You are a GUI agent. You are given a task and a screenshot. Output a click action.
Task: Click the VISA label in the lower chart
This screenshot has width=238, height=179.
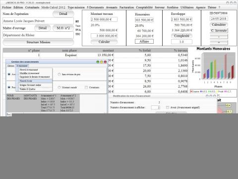click(228, 105)
